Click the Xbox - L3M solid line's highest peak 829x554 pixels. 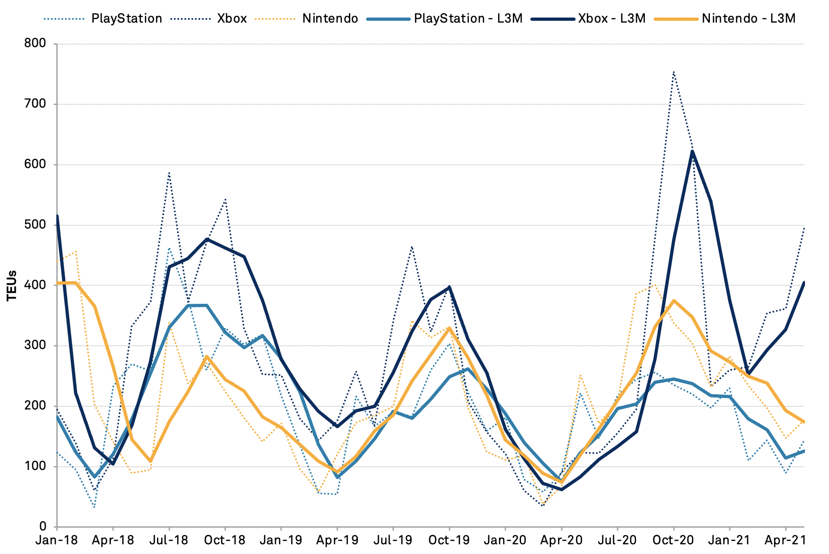click(692, 151)
